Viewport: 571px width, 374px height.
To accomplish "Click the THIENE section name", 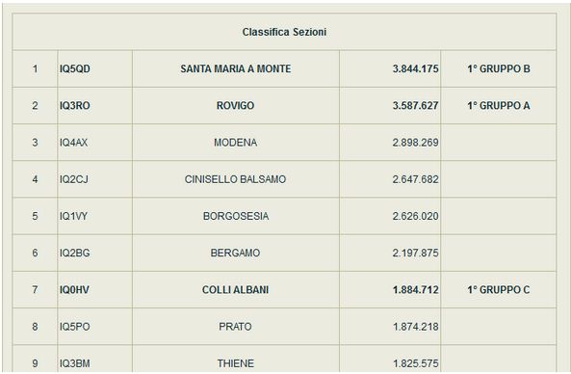I will 236,363.
